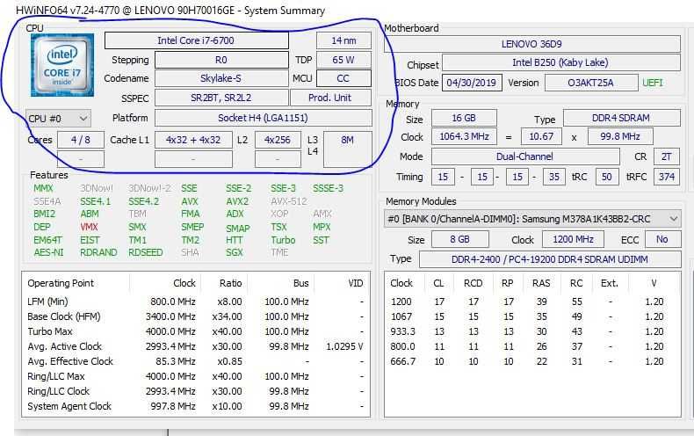Click the Dual-Channel mode field
Screen dimensions: 694x436
click(525, 156)
